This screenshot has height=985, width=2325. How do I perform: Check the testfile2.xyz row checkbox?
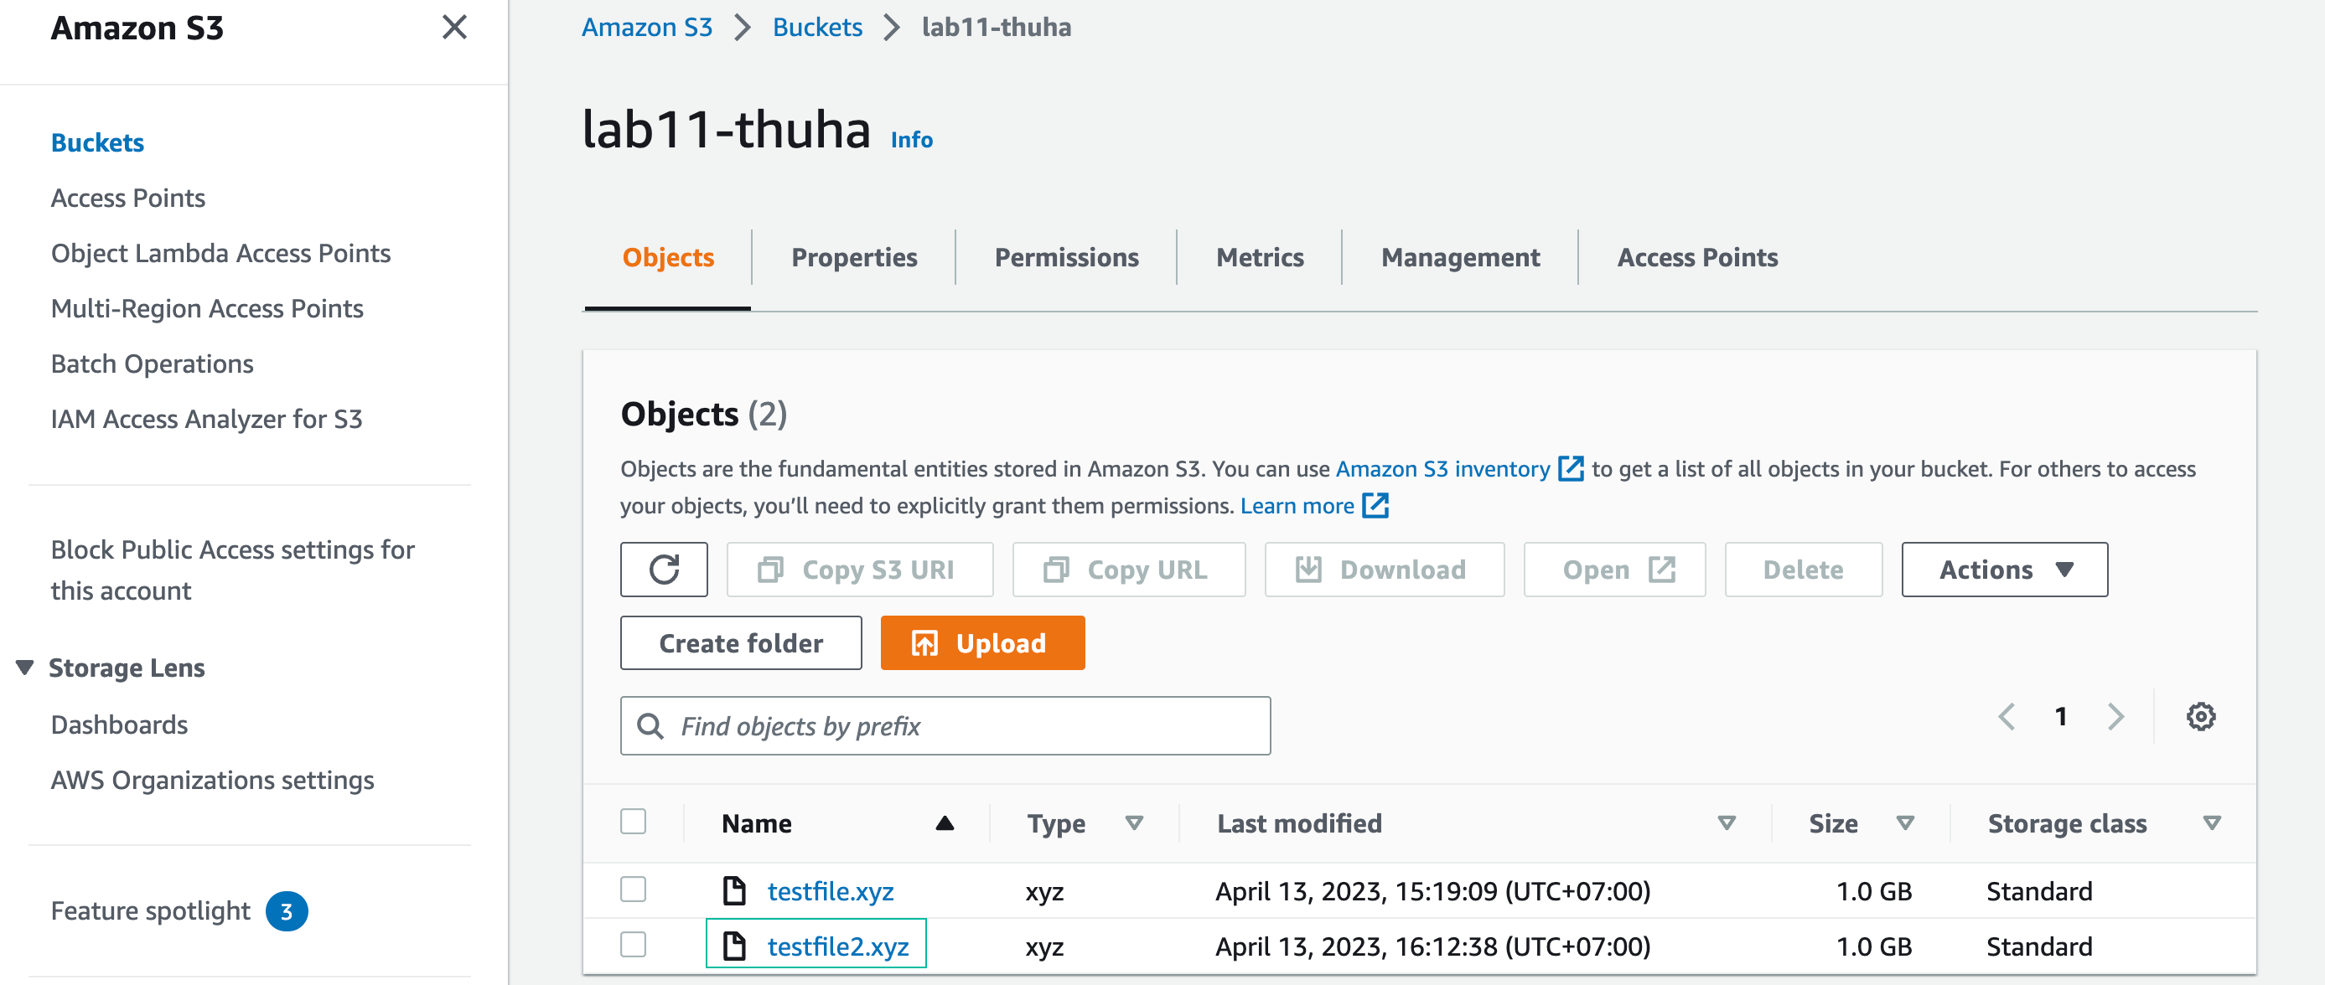633,945
